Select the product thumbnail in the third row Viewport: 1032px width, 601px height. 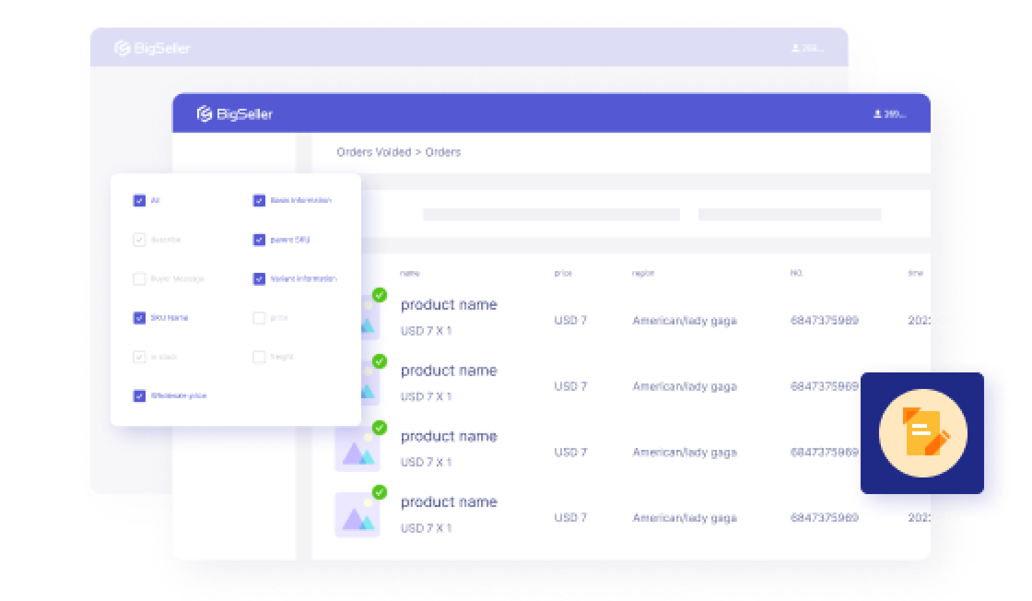click(x=357, y=451)
